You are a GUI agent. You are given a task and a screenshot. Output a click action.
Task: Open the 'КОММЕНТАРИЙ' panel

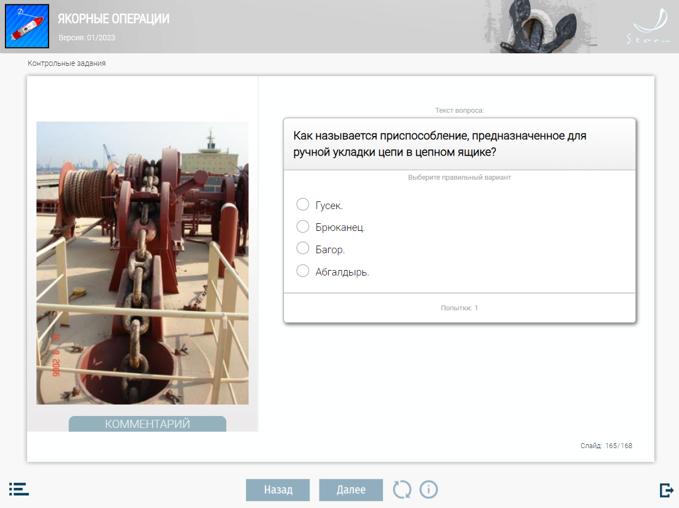pyautogui.click(x=147, y=424)
